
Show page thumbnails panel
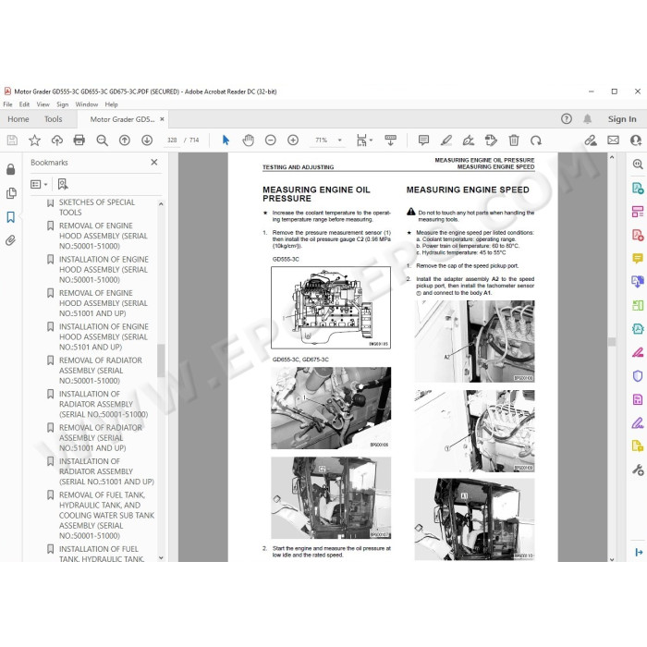tap(11, 193)
